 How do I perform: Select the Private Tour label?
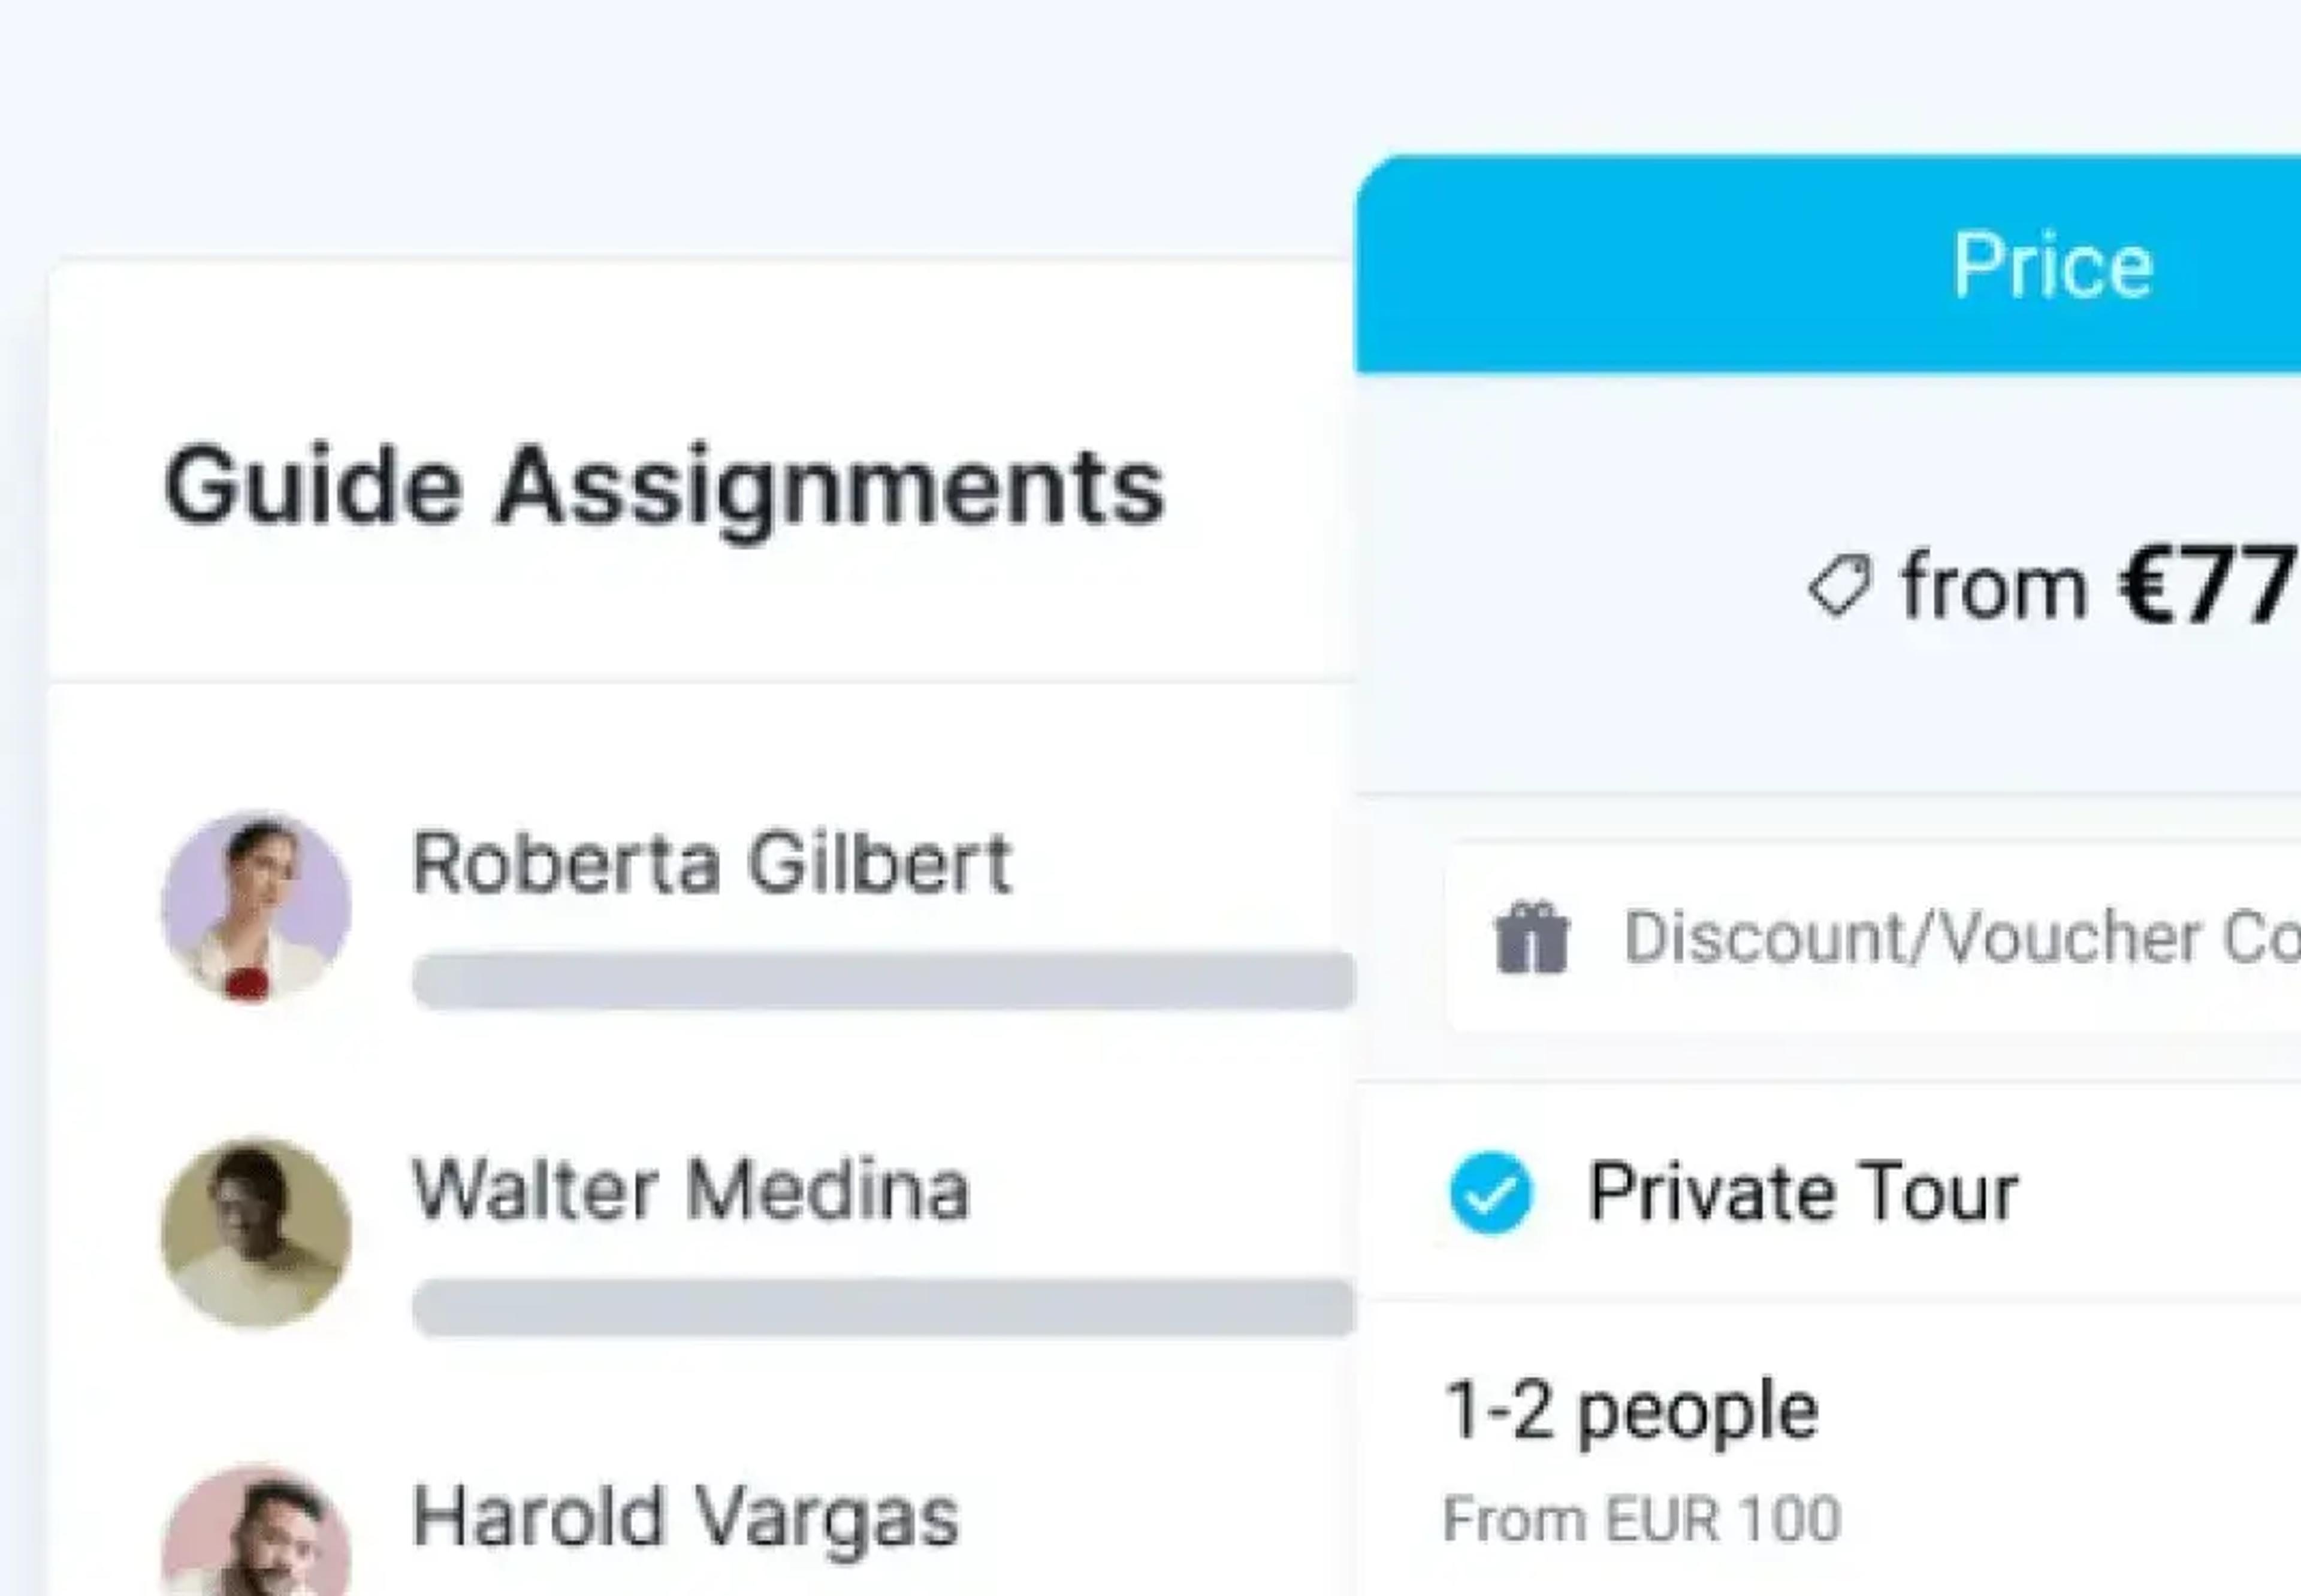[1803, 1192]
